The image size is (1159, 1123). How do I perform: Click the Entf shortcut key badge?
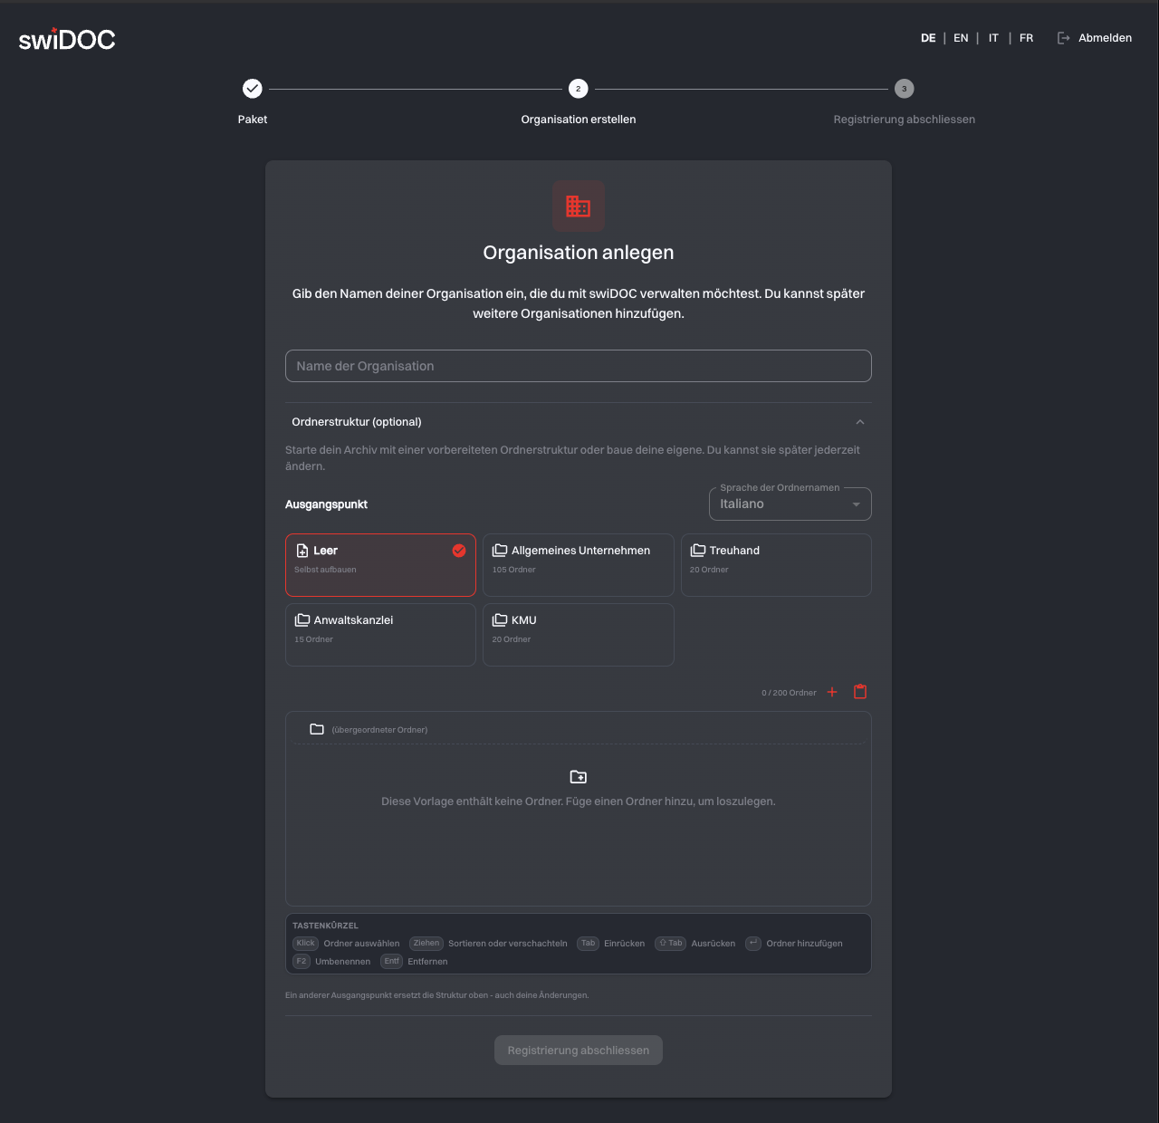(391, 962)
